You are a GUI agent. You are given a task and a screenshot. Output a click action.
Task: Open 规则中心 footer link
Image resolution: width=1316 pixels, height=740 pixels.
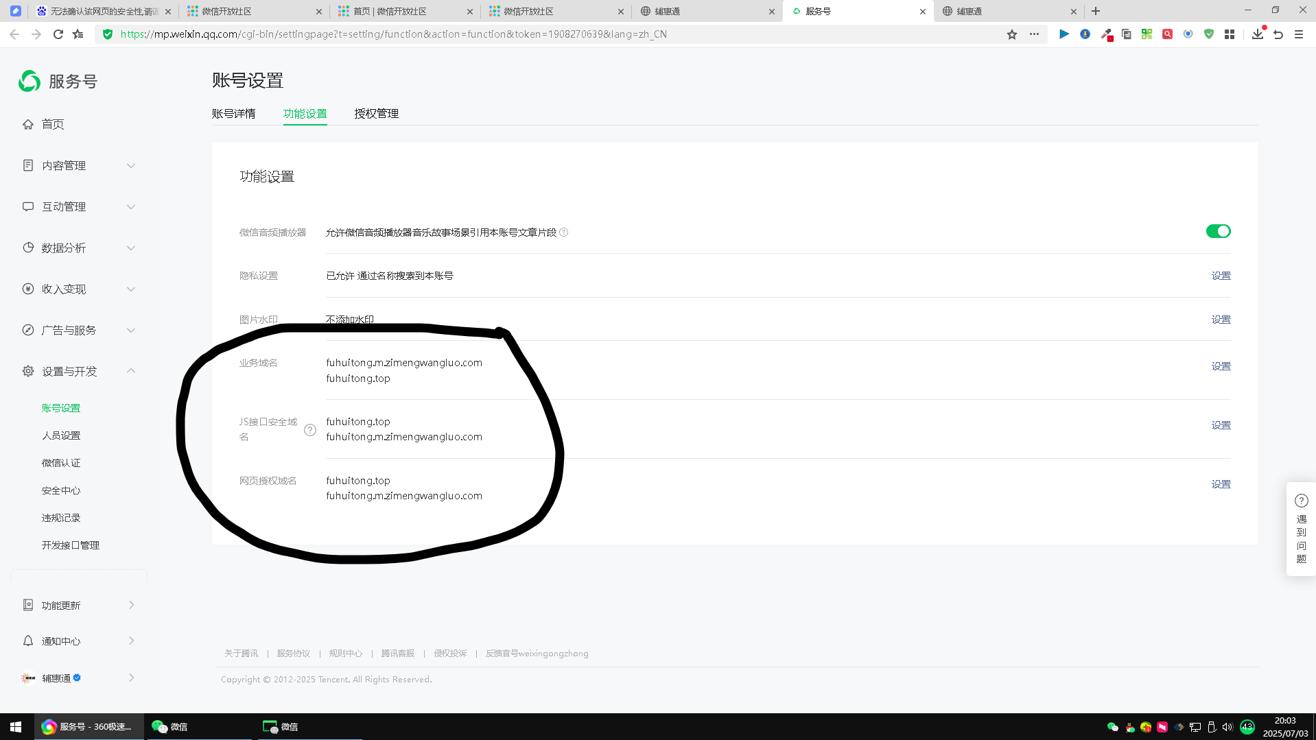click(346, 654)
